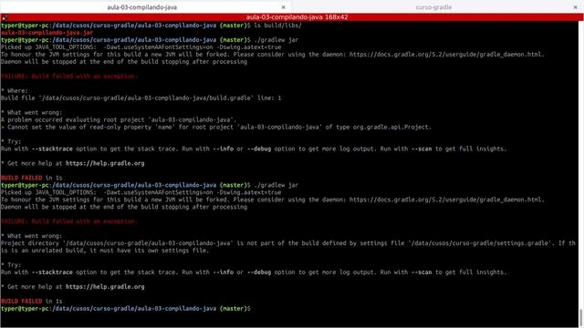The image size is (584, 328).
Task: Close the curso-gradle tab
Action: coord(576,7)
